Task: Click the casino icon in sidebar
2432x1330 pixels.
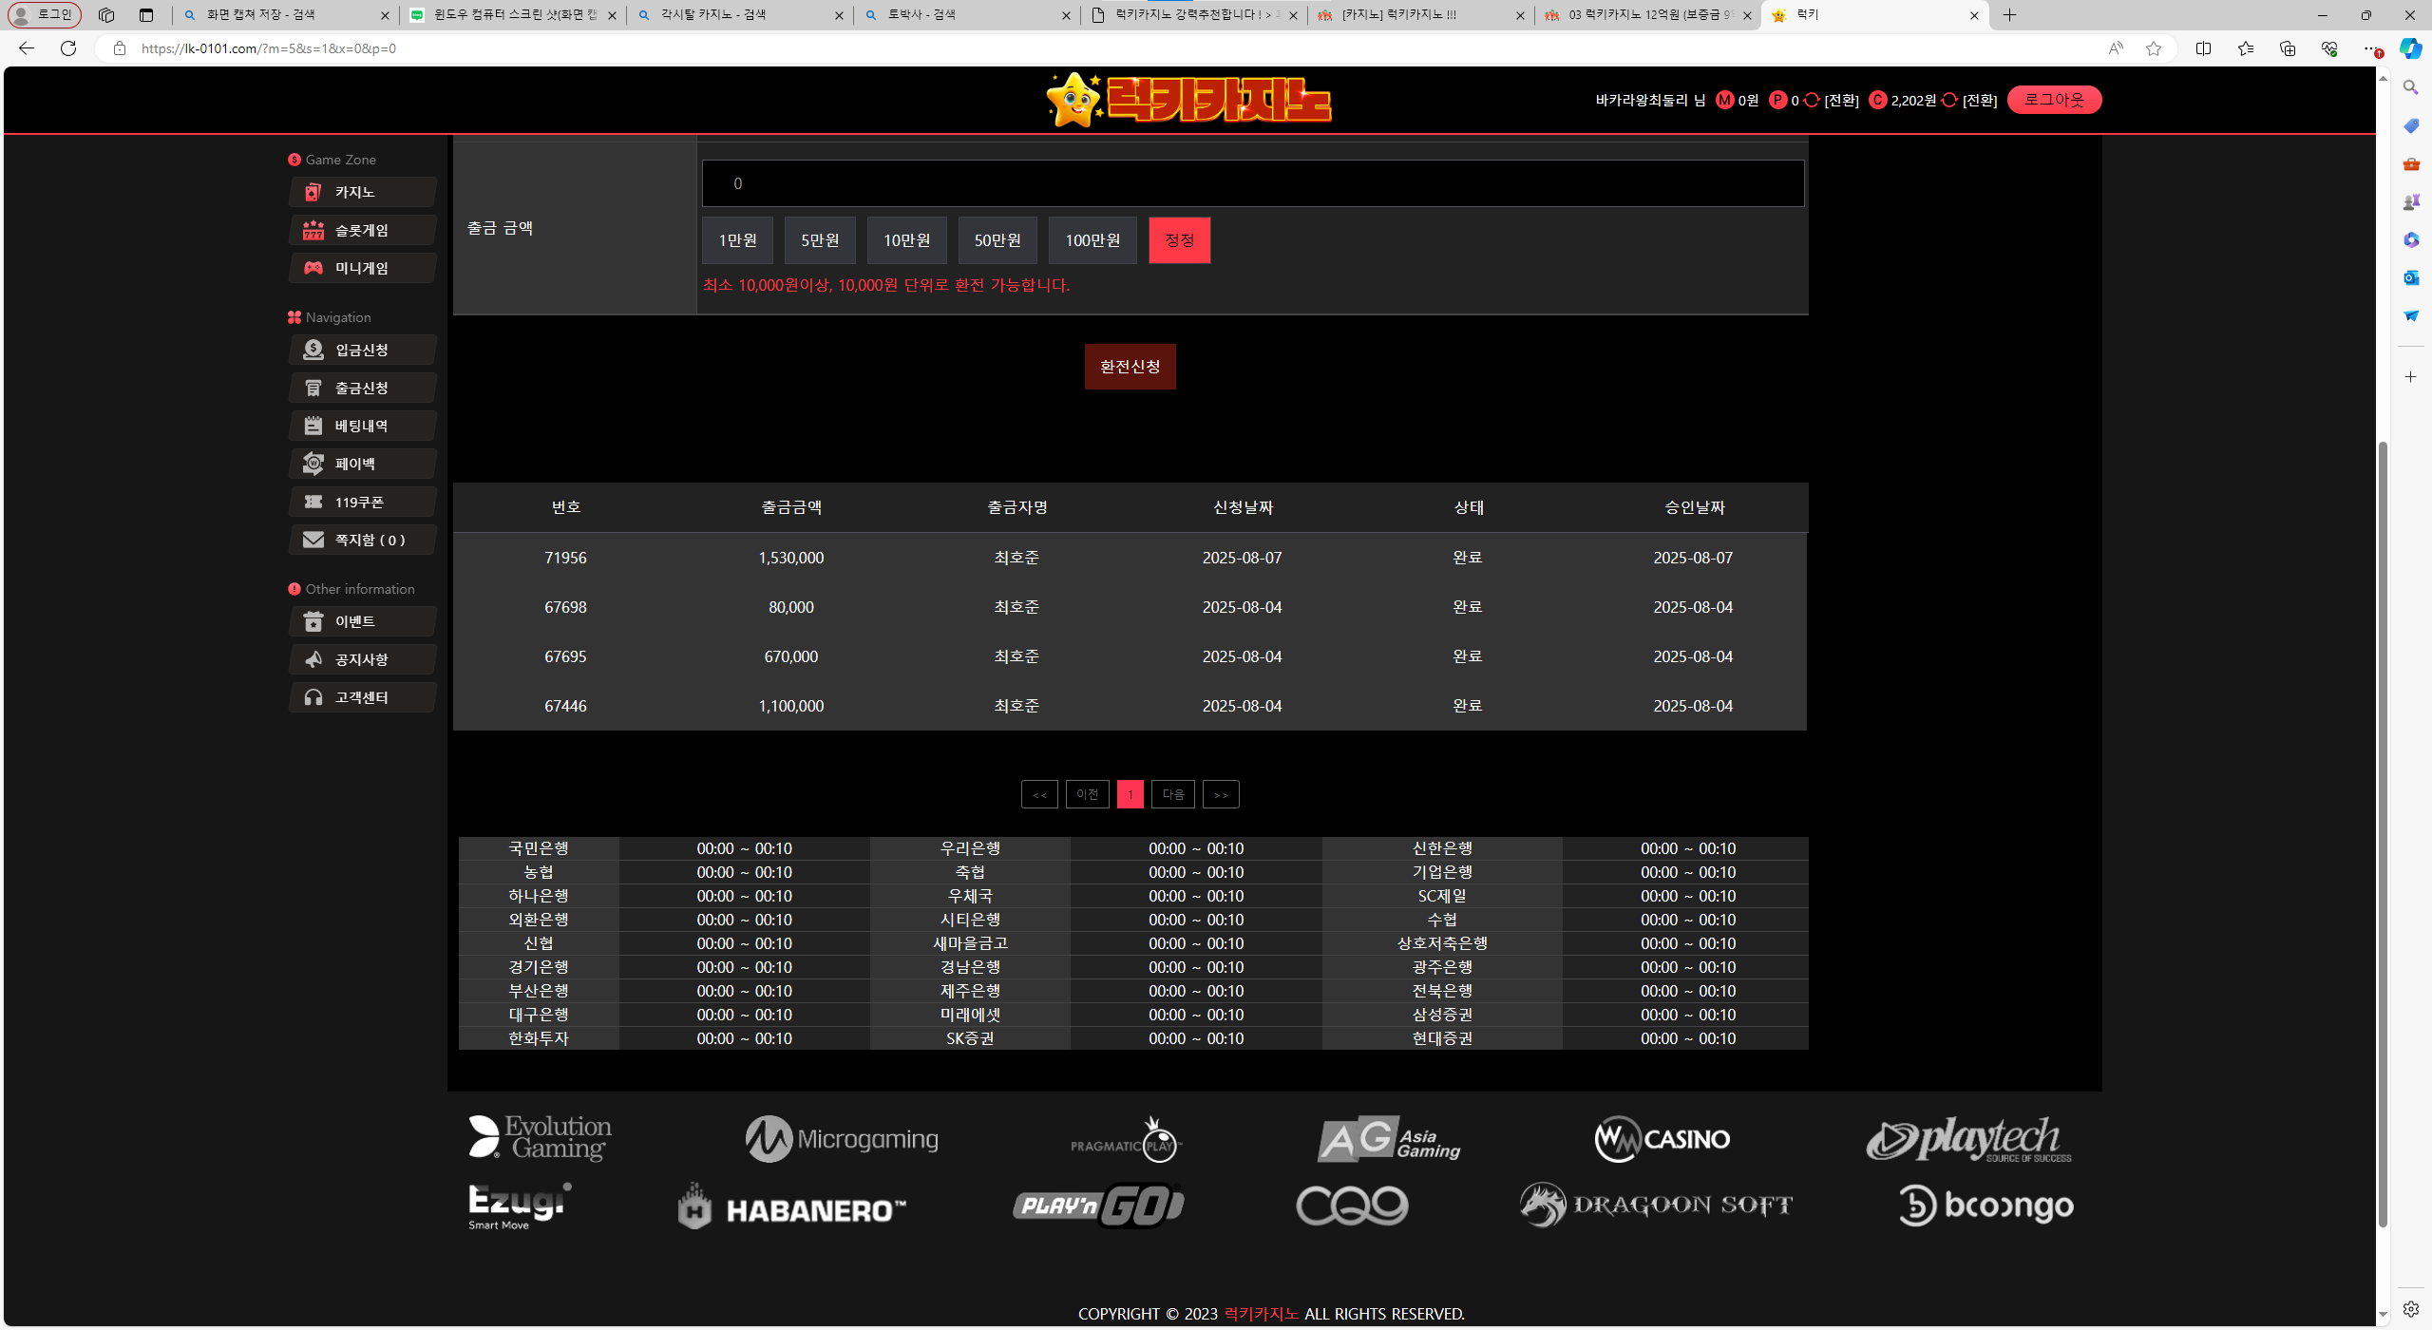Action: tap(313, 192)
